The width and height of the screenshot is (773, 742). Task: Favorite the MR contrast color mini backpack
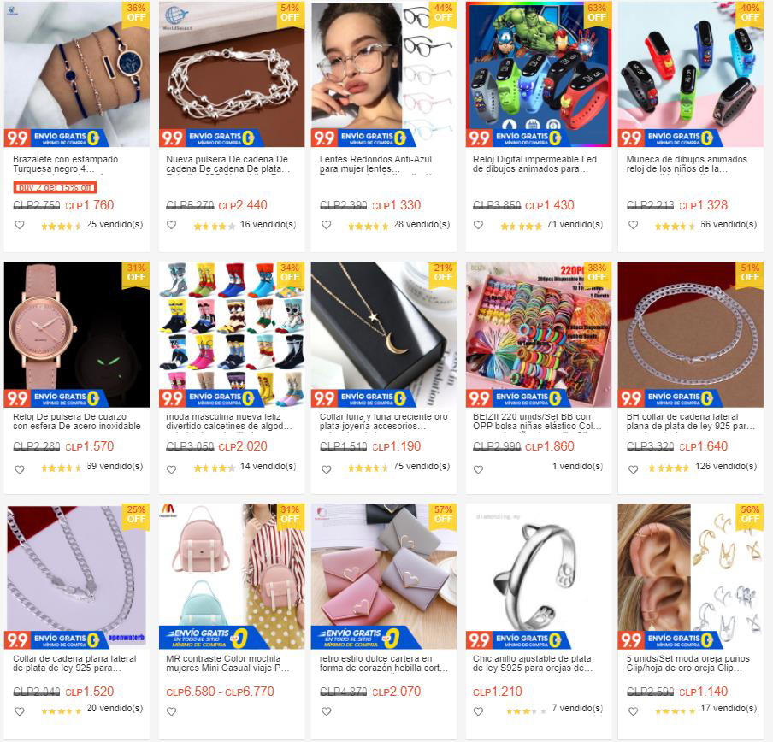(x=171, y=711)
